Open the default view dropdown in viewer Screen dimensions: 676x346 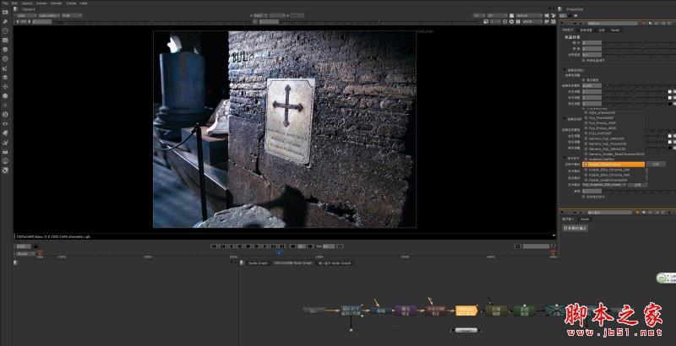tap(529, 15)
